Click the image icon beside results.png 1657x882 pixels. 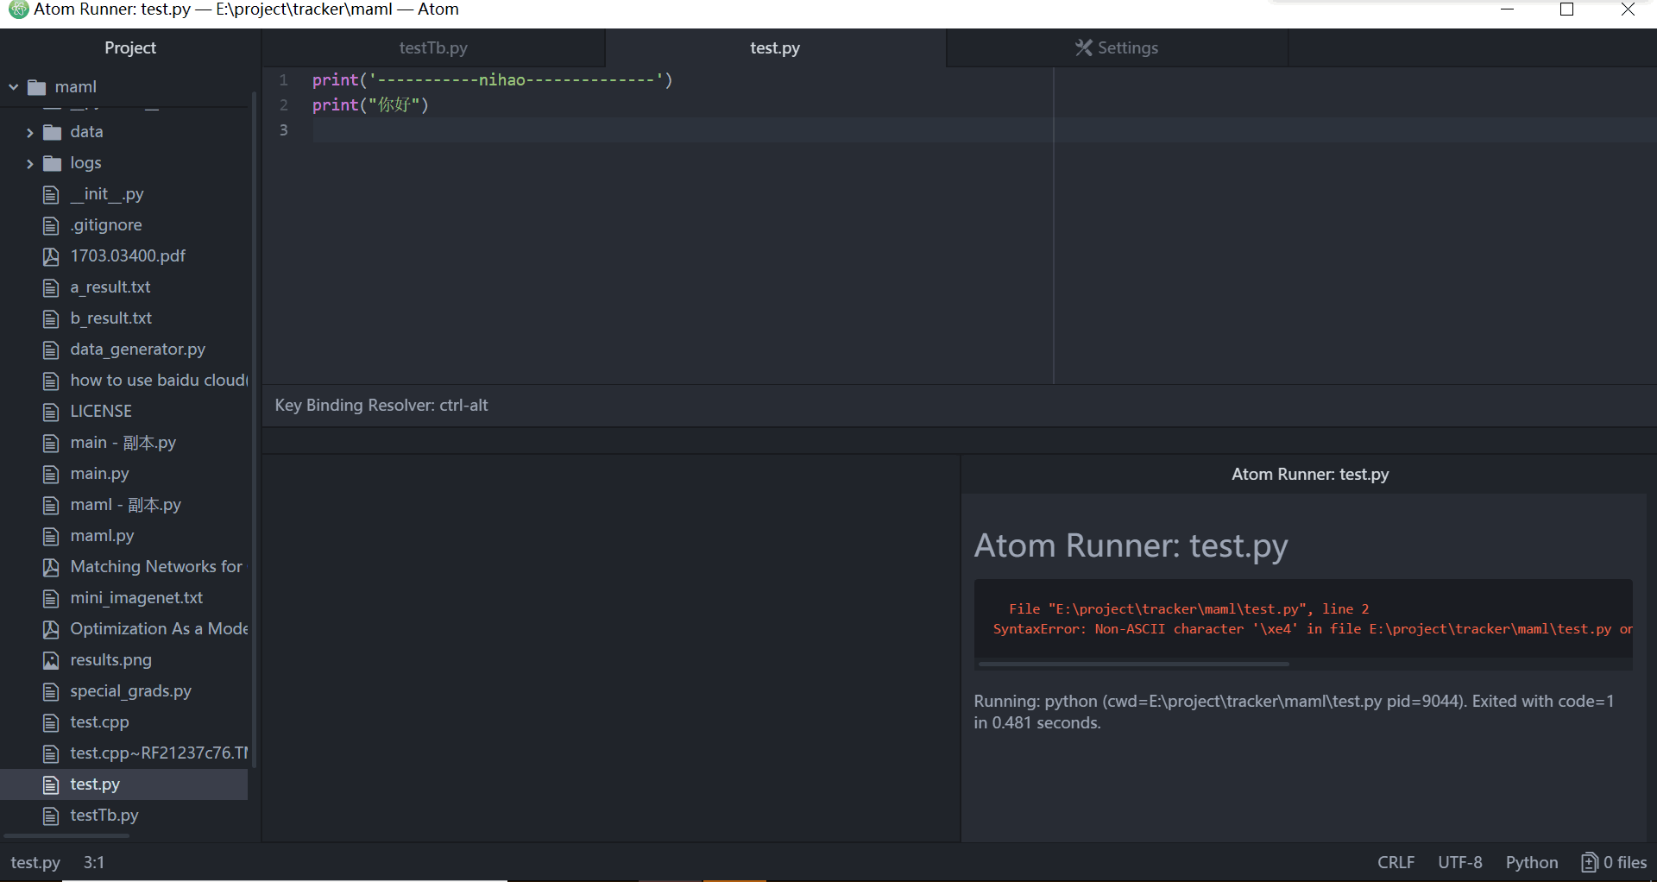pos(51,660)
